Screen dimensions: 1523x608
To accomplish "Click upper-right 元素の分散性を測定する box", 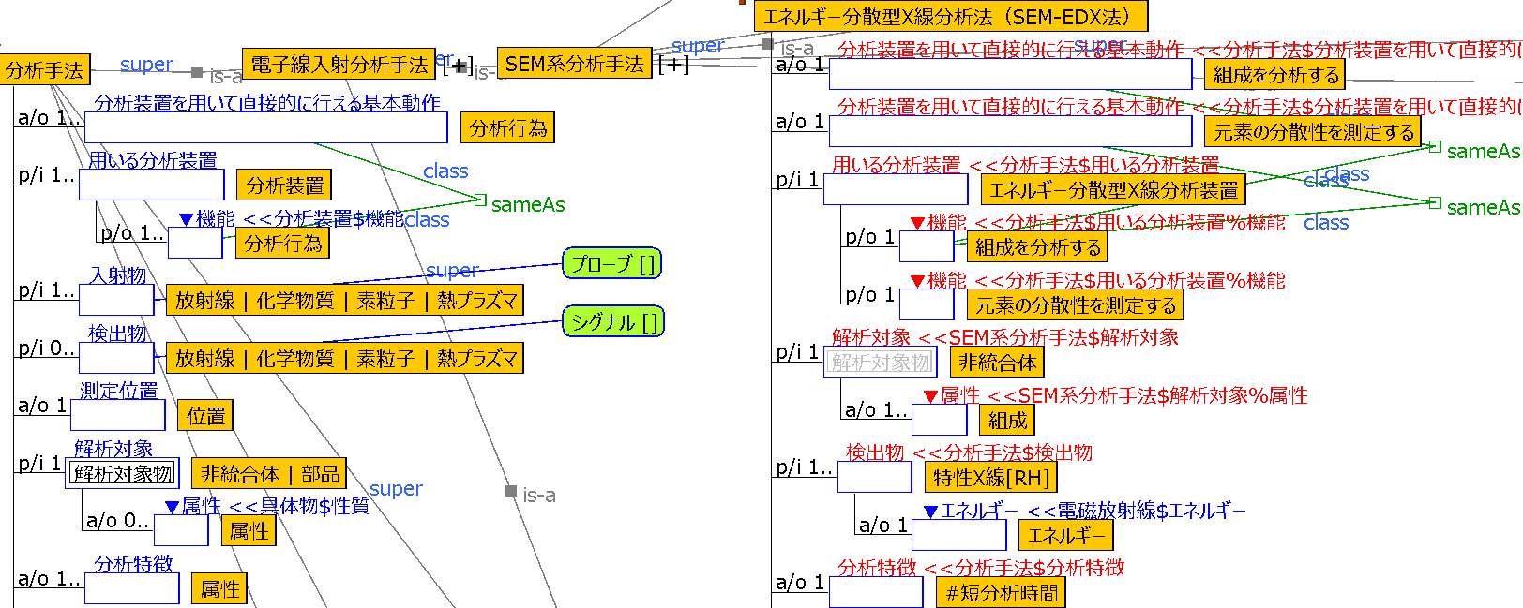I will [1314, 132].
